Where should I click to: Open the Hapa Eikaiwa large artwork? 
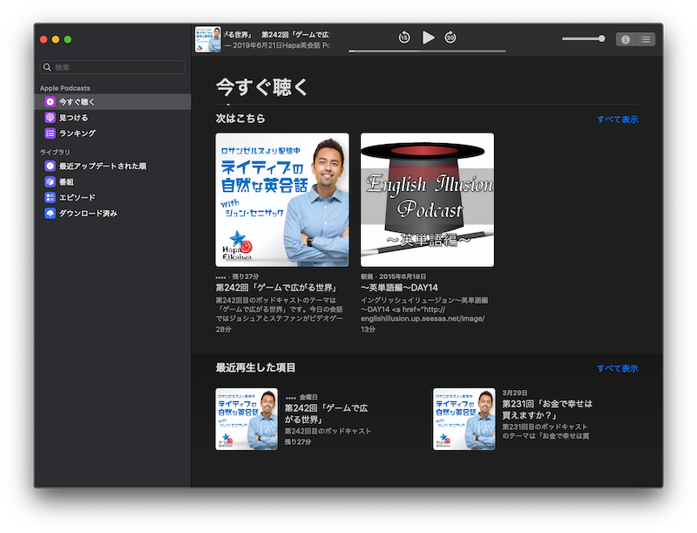point(282,200)
